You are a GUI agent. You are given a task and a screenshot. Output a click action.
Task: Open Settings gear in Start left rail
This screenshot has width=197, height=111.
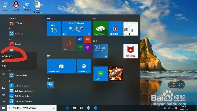3,95
